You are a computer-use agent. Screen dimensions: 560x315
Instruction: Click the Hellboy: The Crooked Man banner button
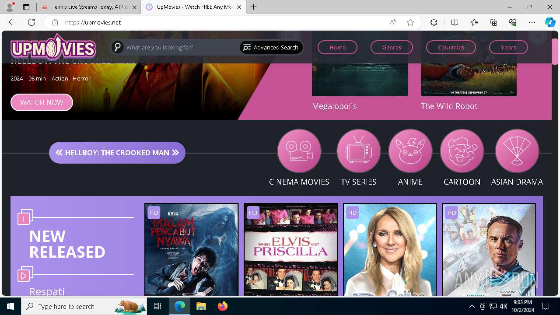pyautogui.click(x=117, y=153)
